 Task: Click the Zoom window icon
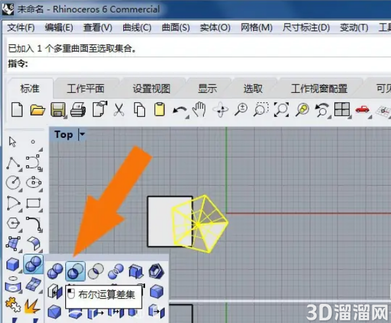pyautogui.click(x=261, y=109)
